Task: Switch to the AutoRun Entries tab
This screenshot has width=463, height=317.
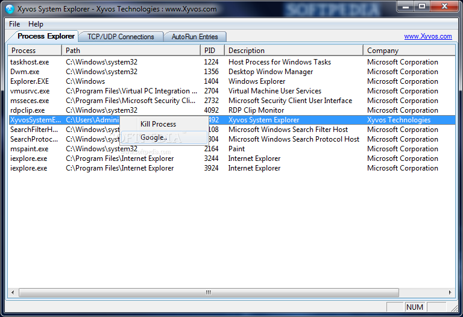Action: click(x=195, y=37)
